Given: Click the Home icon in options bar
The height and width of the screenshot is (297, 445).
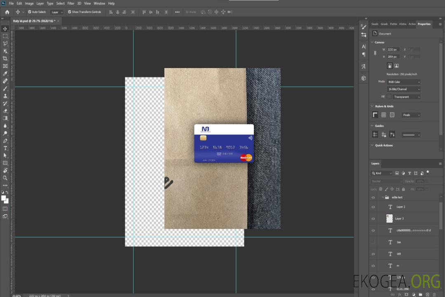Looking at the screenshot, I should (7, 12).
